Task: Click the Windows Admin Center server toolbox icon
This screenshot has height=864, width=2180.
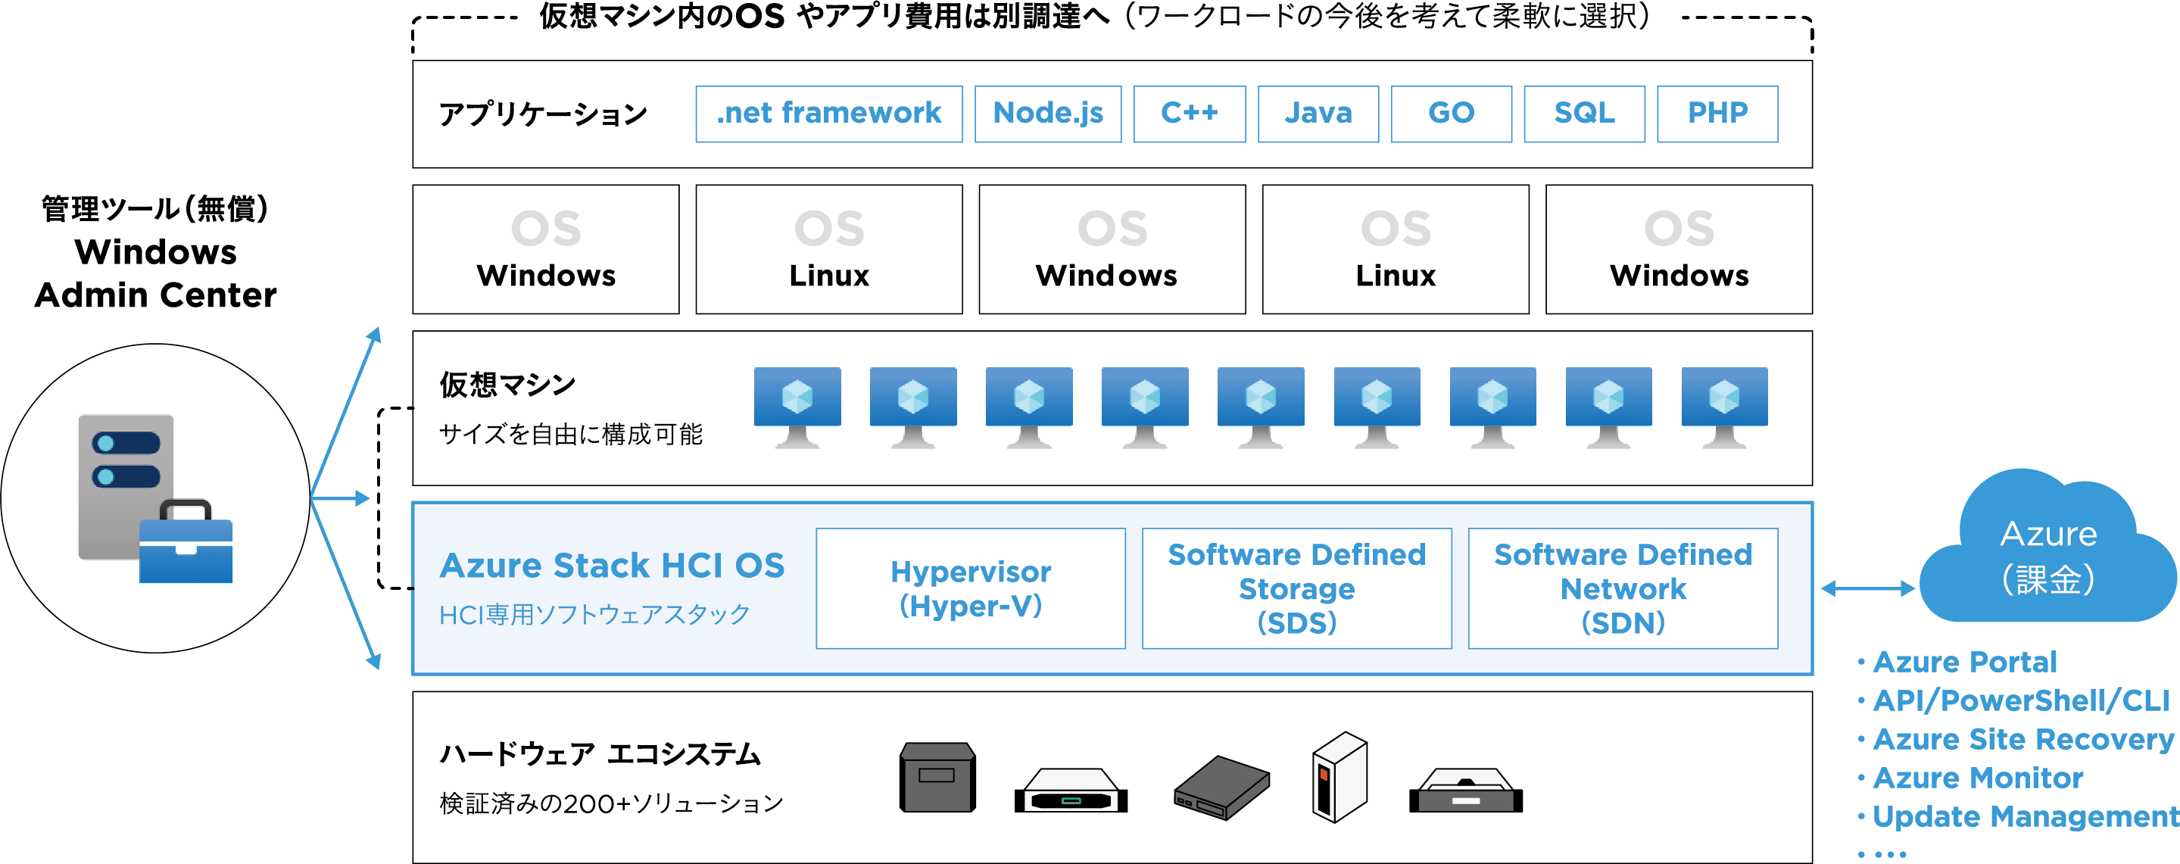Action: [x=155, y=498]
